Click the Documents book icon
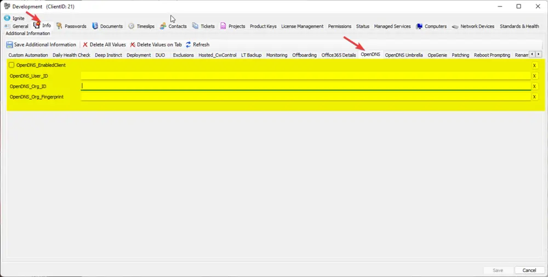 coord(95,26)
